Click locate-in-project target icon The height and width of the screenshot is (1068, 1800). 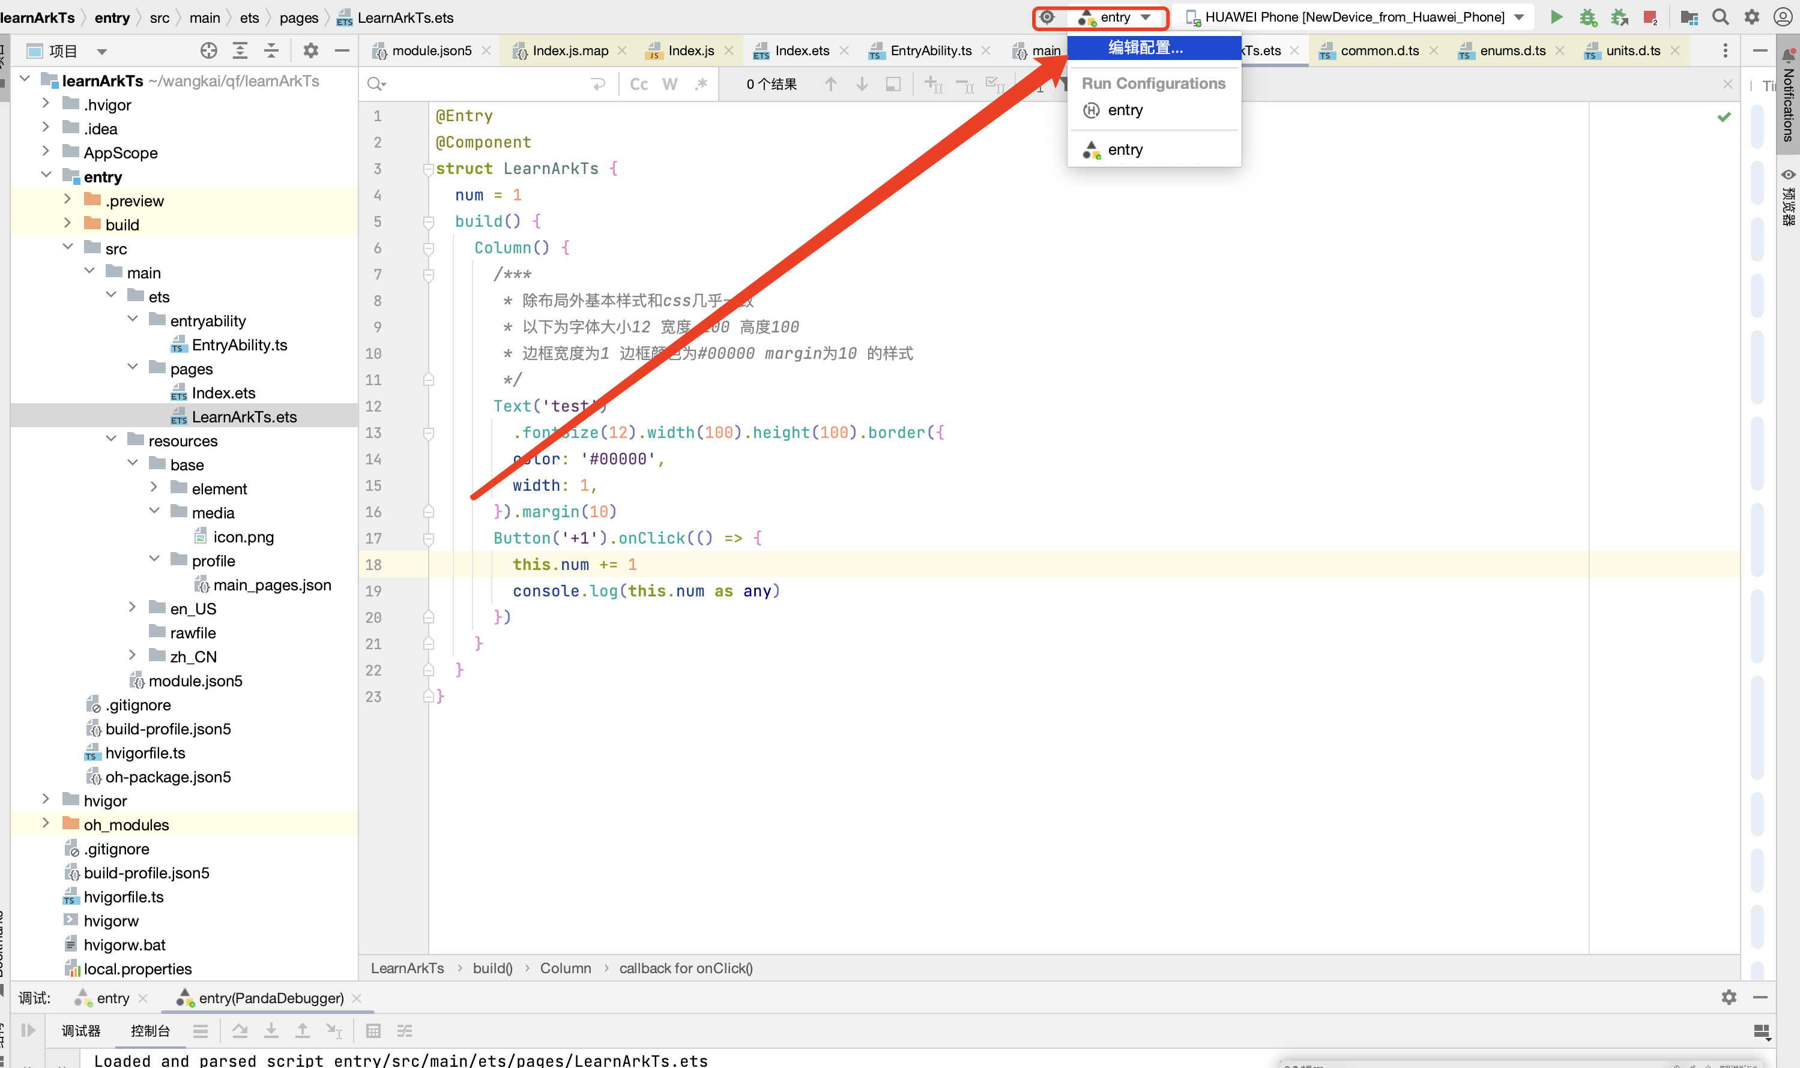point(209,50)
